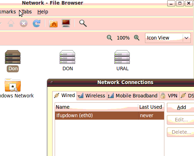Activate the Search magnifier in toolbar

tap(83, 23)
